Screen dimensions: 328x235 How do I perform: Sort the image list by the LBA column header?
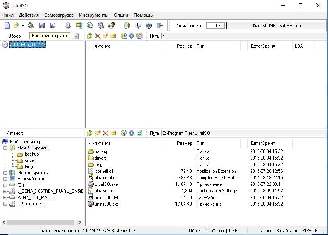[x=304, y=46]
